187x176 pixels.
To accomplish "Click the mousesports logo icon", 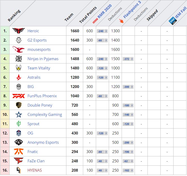I will coord(18,50).
